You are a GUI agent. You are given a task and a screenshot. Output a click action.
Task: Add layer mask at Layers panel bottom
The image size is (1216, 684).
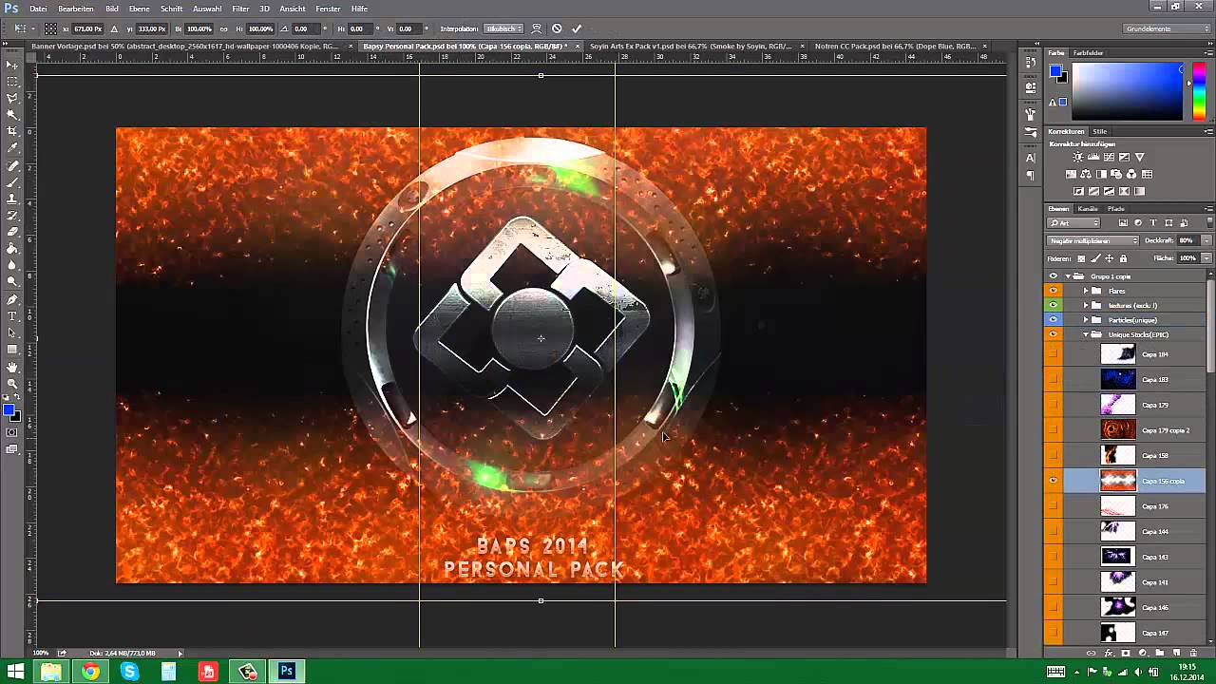(1126, 654)
